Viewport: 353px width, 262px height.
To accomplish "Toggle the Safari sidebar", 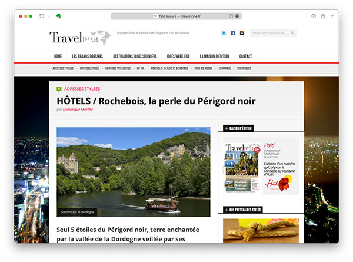I will pyautogui.click(x=41, y=16).
